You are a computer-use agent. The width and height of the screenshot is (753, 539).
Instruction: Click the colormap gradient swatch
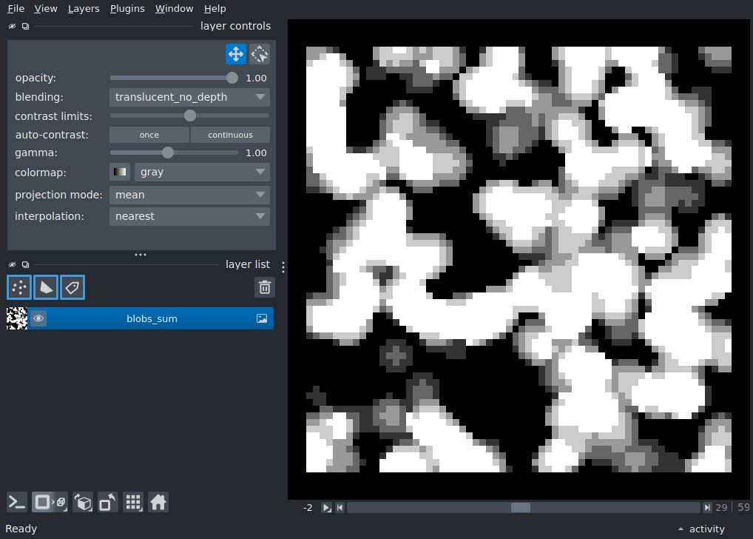pyautogui.click(x=120, y=172)
